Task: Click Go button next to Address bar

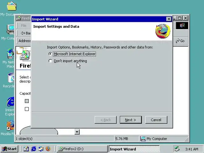Action: [x=180, y=41]
